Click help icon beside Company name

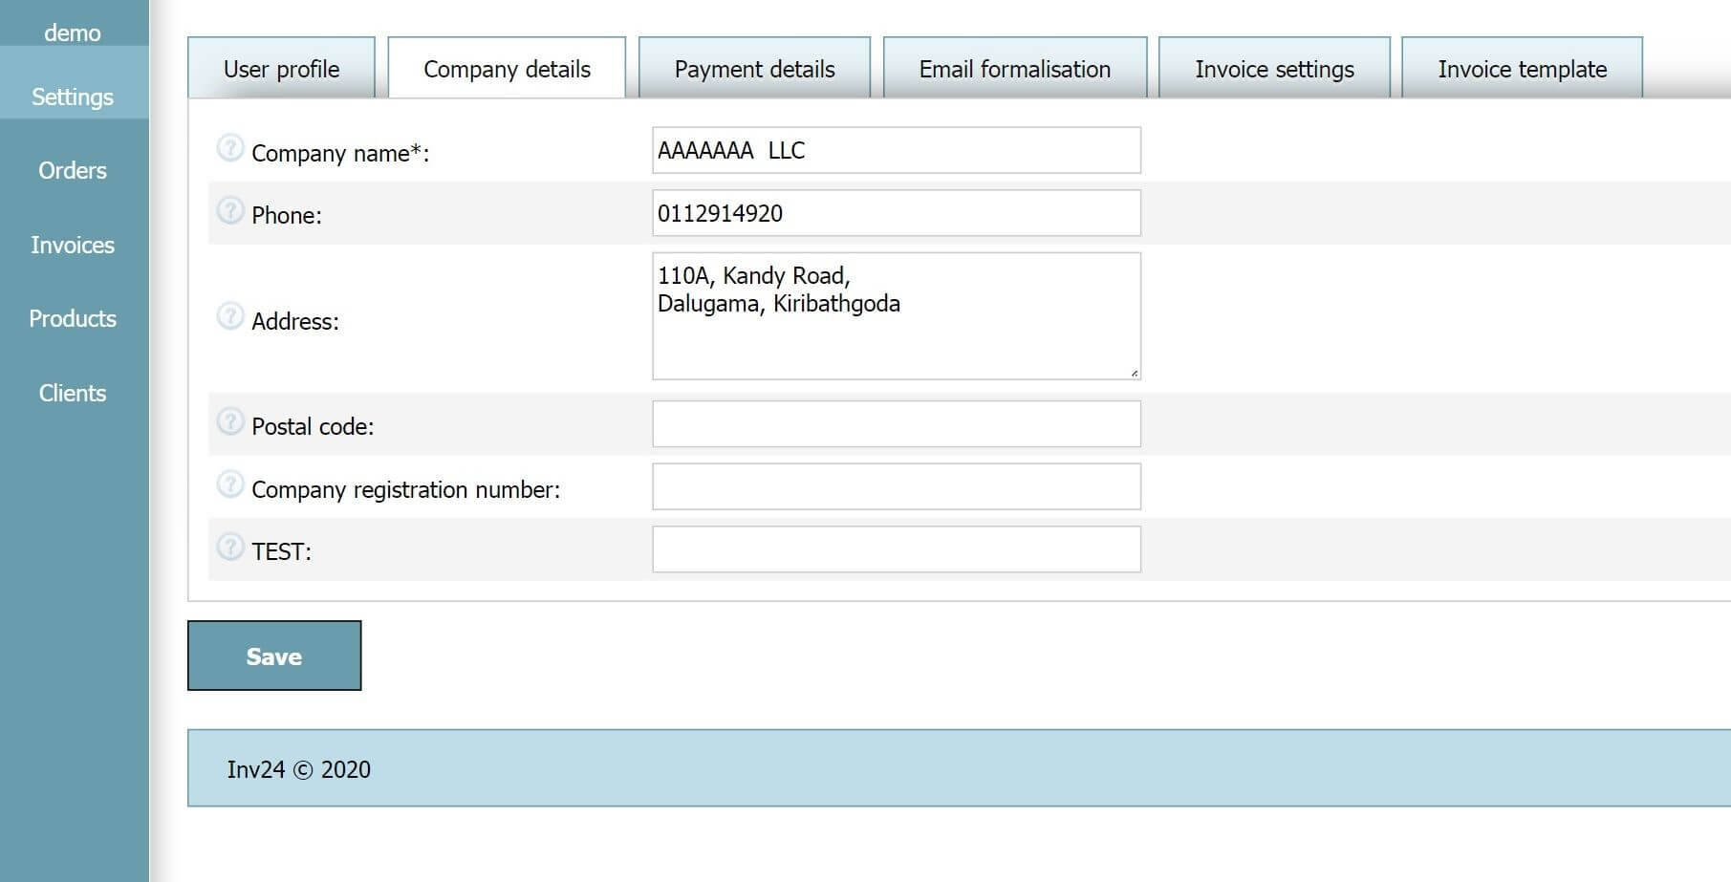[x=230, y=148]
